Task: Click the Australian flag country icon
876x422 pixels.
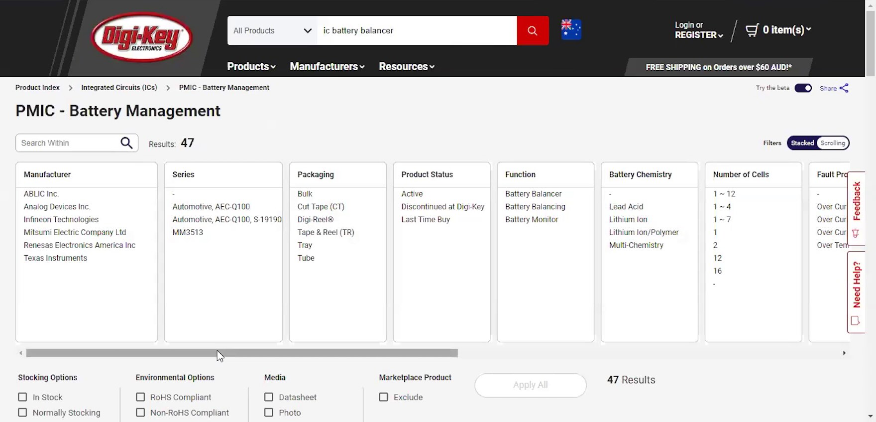Action: (571, 29)
